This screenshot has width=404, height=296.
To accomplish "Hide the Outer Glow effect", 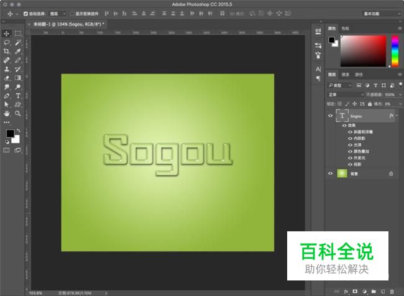I will point(350,158).
